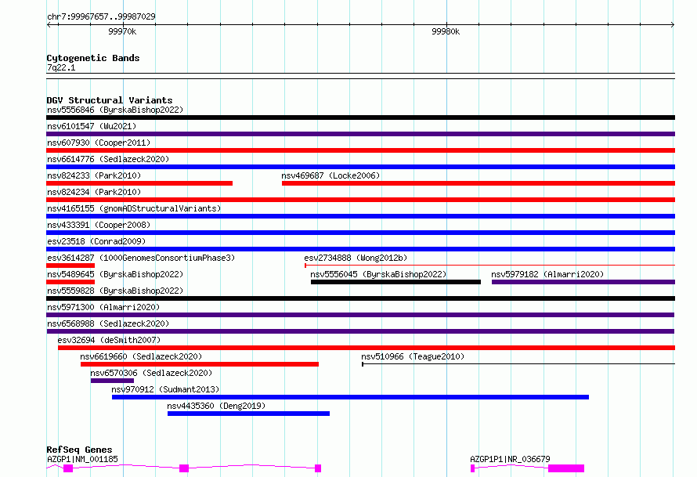This screenshot has width=697, height=477.
Task: Click the short red nsv5489645 bar
Action: point(70,282)
